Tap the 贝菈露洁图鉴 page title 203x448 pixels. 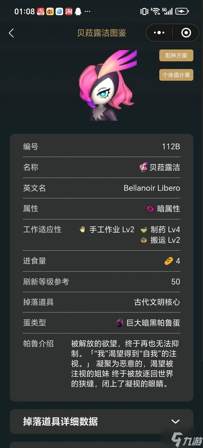click(101, 33)
